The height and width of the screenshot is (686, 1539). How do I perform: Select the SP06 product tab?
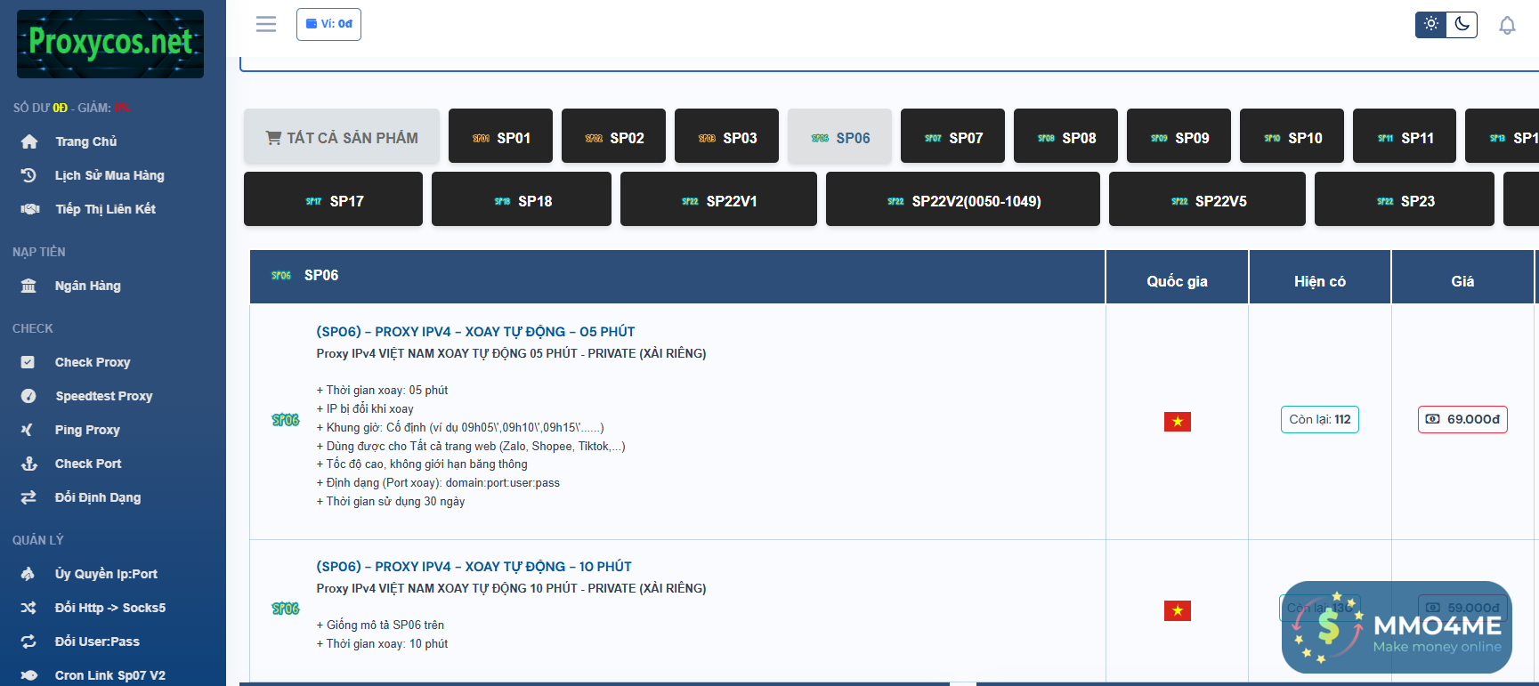[x=839, y=136]
